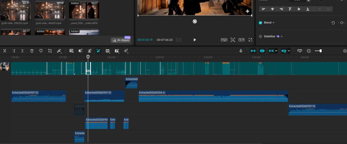Click the audio waveform enhance icon

[126, 51]
